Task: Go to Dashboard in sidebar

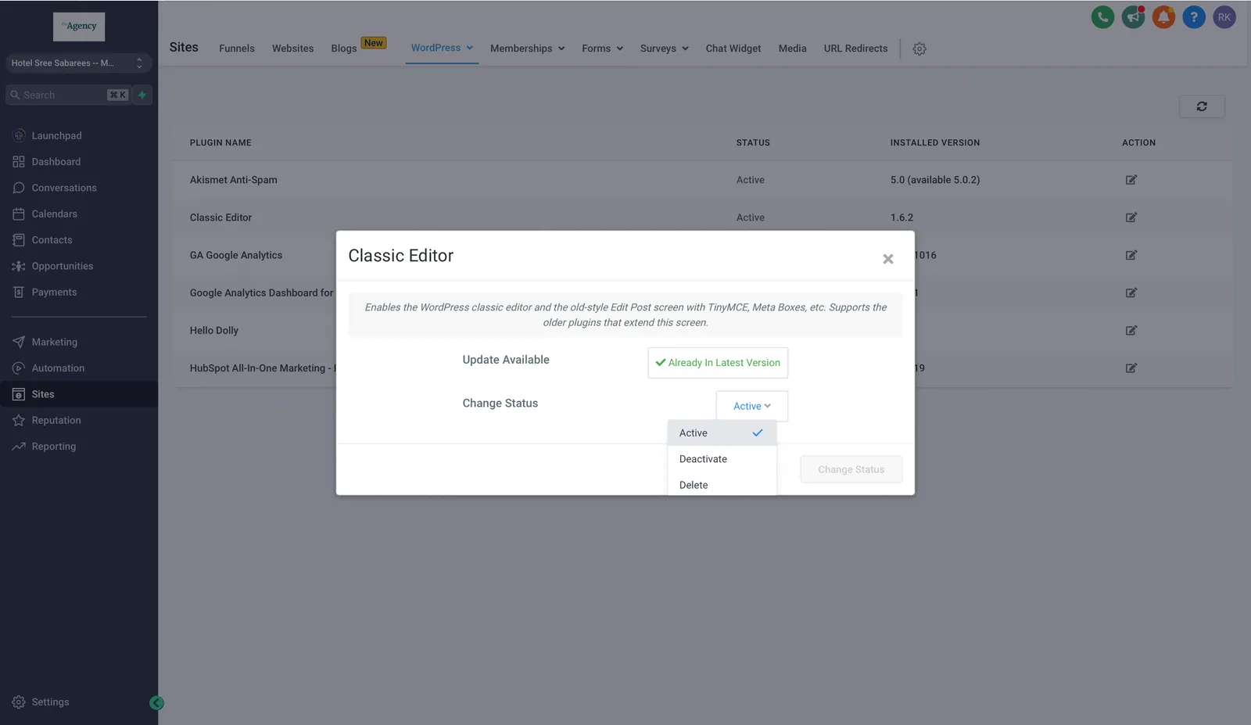Action: pos(56,162)
